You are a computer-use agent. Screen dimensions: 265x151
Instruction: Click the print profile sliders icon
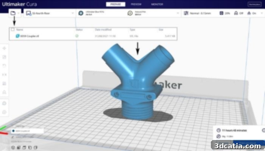(186, 13)
